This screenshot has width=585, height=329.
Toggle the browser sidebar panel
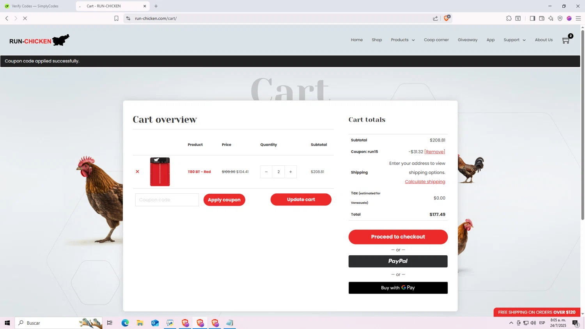pyautogui.click(x=532, y=18)
